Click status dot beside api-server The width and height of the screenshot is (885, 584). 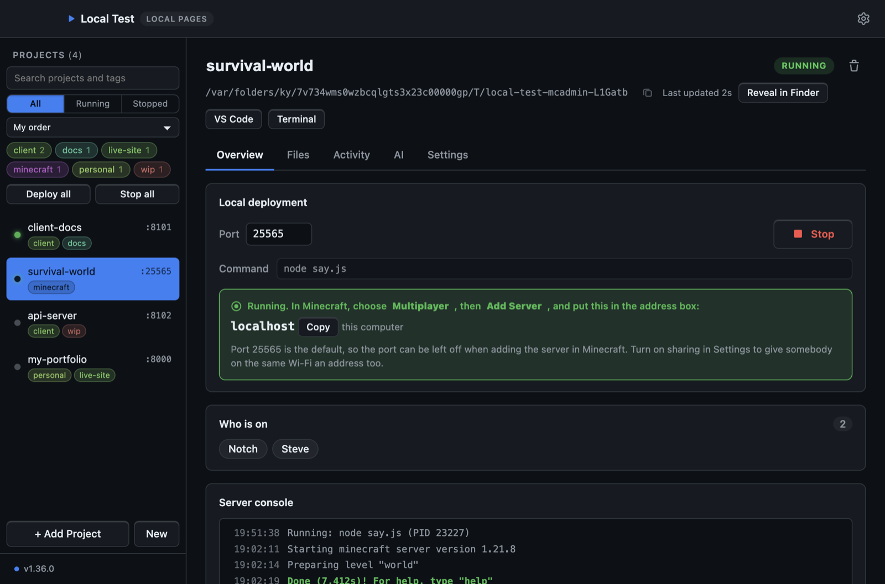click(x=17, y=323)
